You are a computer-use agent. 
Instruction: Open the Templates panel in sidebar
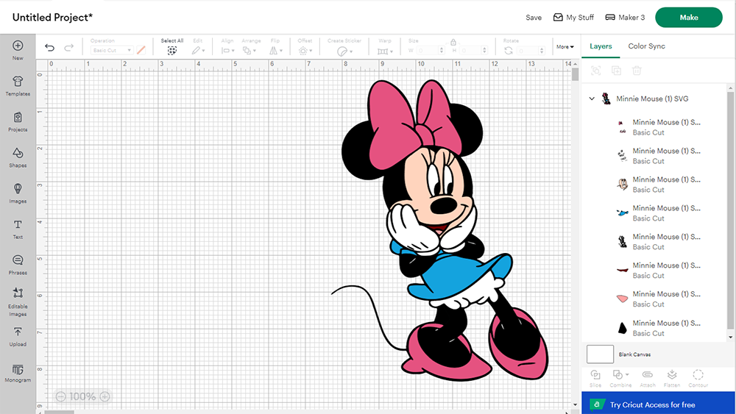[18, 85]
